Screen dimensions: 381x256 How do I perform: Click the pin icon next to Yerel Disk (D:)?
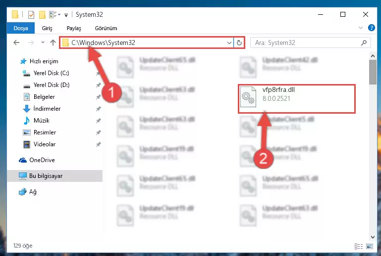(x=99, y=85)
